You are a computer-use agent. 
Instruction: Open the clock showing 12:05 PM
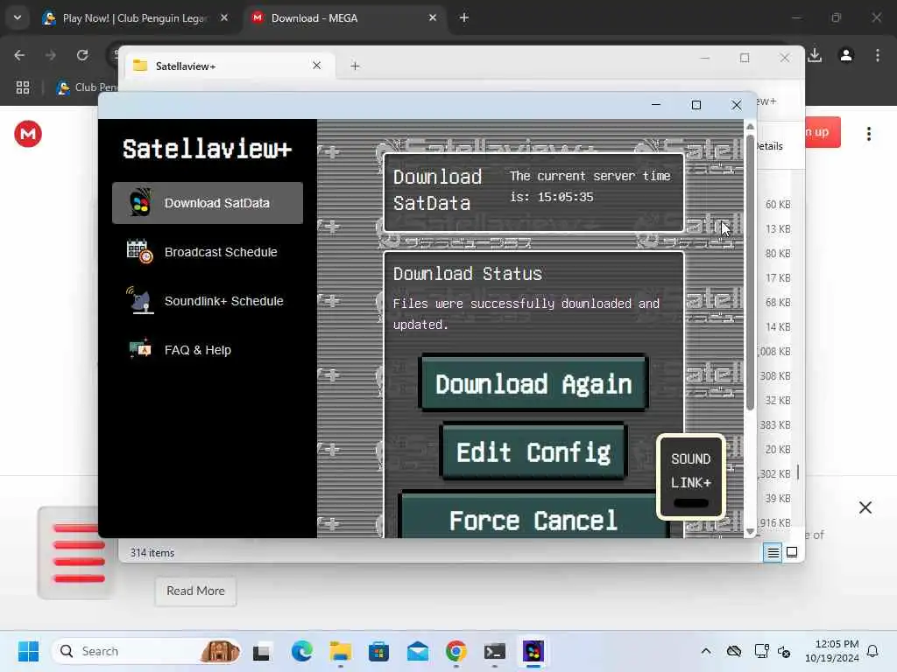coord(832,651)
